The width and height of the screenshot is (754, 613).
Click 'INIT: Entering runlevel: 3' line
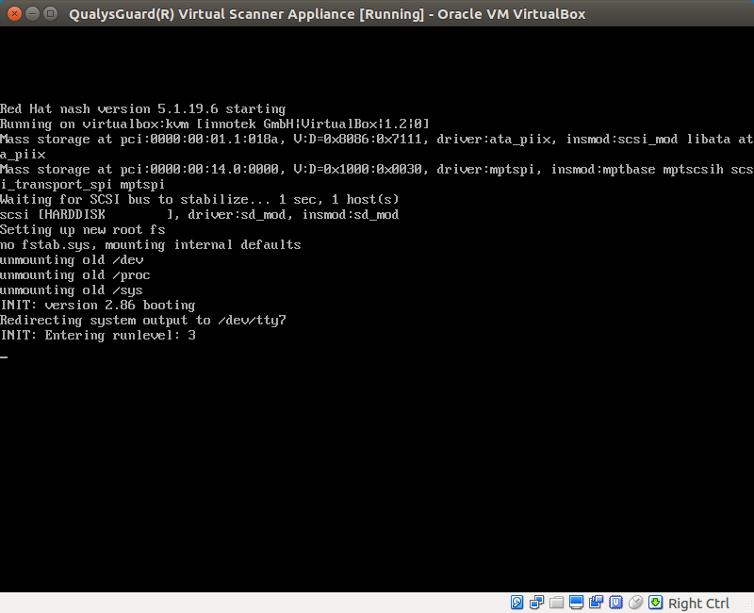[x=98, y=336]
